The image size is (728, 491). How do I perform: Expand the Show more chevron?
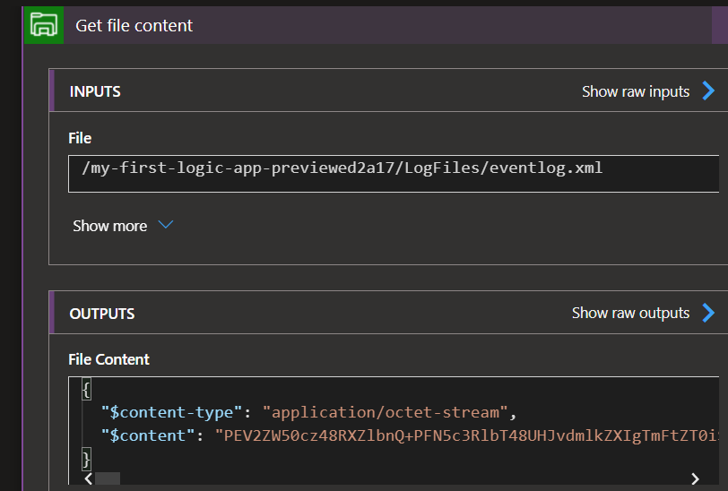tap(166, 226)
